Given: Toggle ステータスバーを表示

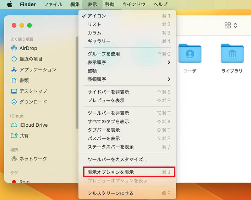Looking at the screenshot, I should tap(127, 147).
